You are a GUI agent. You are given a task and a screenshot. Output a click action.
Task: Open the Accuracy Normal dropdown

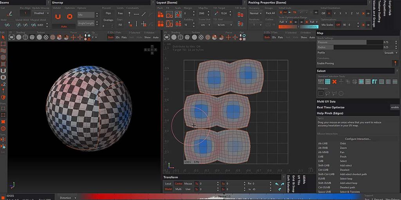(x=256, y=13)
